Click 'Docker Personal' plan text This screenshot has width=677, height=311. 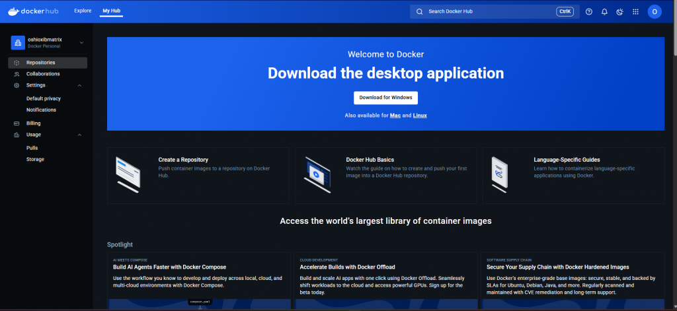[x=44, y=46]
